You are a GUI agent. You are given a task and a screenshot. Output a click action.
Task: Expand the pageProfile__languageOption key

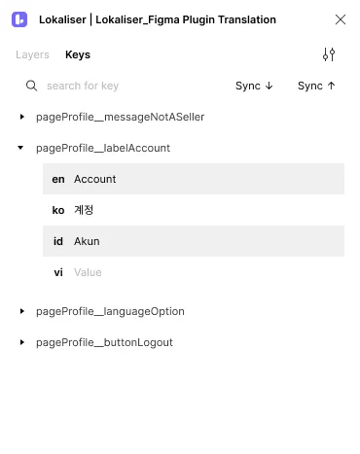(x=21, y=311)
